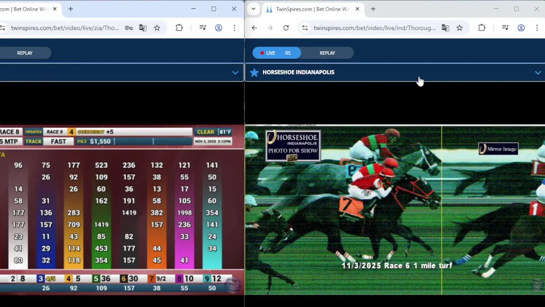Click the 523 value in the top grid row
The width and height of the screenshot is (545, 307).
(x=101, y=165)
